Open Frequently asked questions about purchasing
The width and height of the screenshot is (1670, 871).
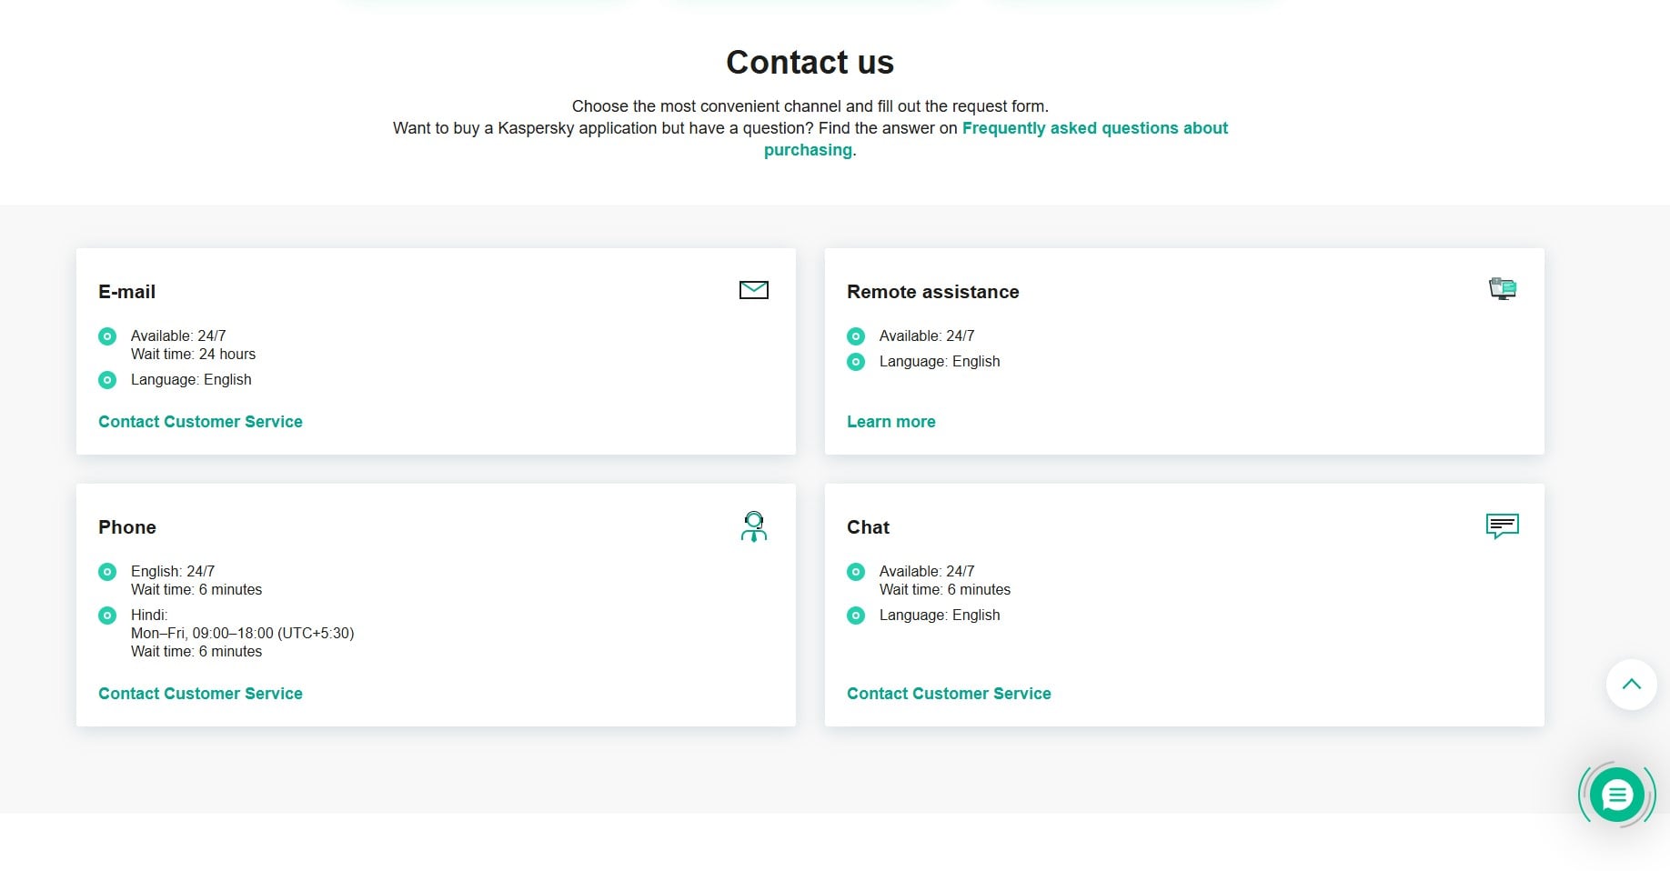pos(1094,128)
